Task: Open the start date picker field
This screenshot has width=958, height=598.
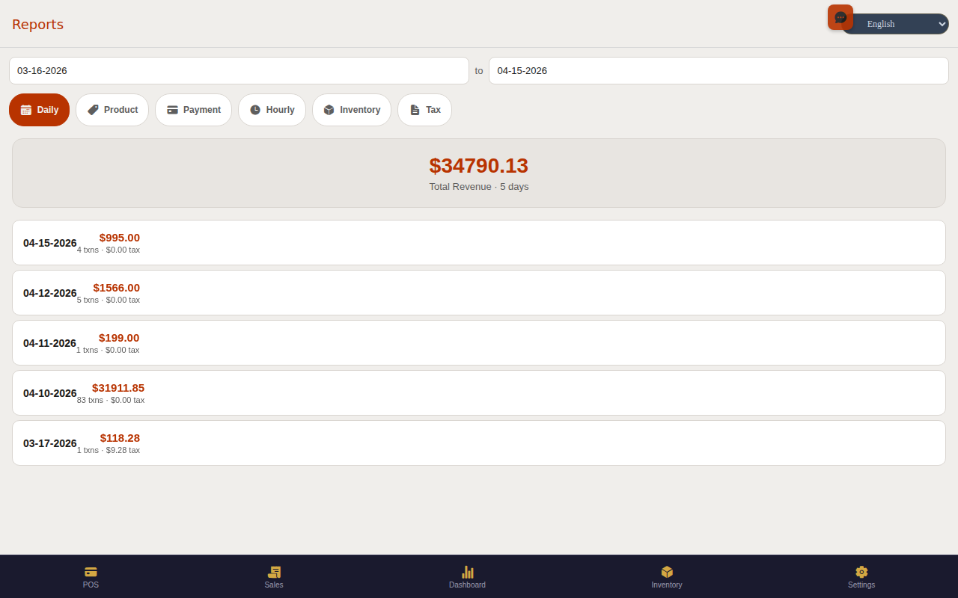Action: (x=239, y=70)
